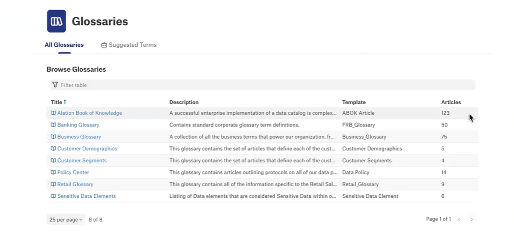The width and height of the screenshot is (514, 243).
Task: Click the Glossaries book logo icon
Action: pyautogui.click(x=56, y=21)
